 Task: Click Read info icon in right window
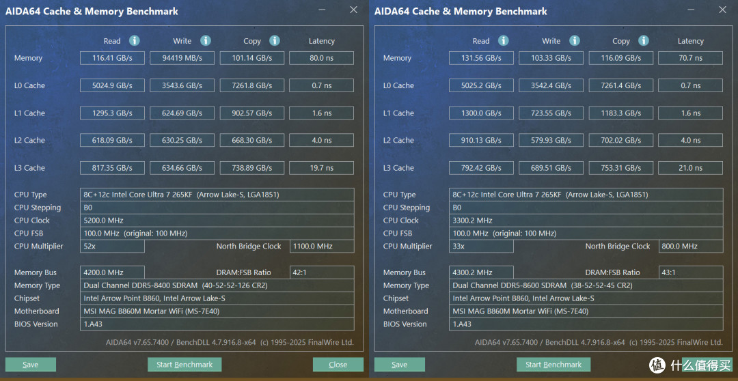click(504, 40)
